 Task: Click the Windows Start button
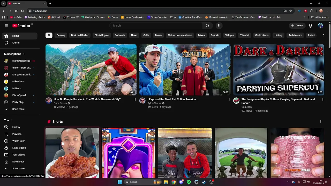coord(120,182)
